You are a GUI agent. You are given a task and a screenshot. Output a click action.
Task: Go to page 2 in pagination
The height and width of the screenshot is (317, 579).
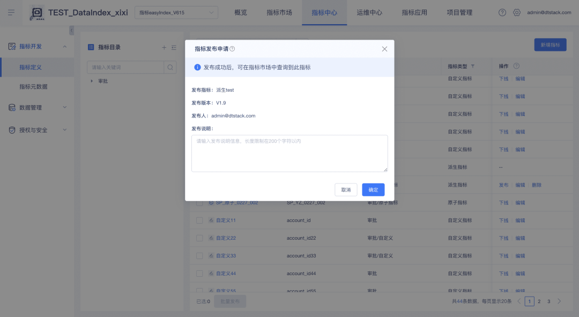click(539, 301)
